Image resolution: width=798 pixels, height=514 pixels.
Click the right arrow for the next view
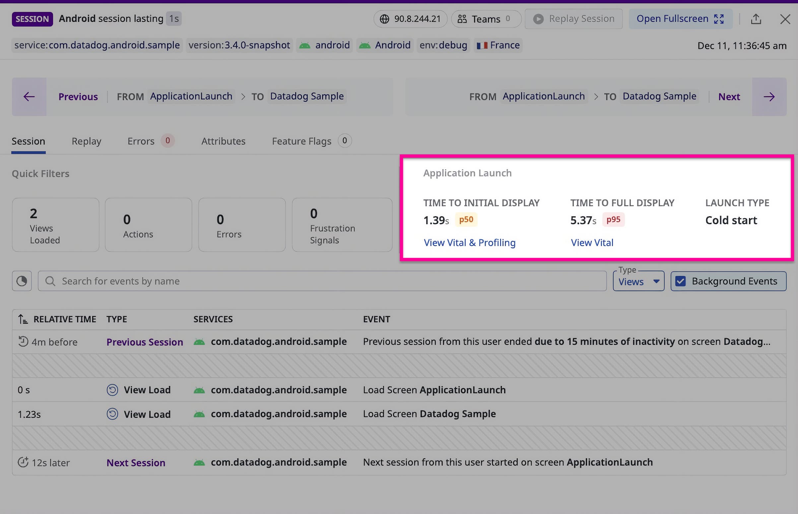coord(769,97)
